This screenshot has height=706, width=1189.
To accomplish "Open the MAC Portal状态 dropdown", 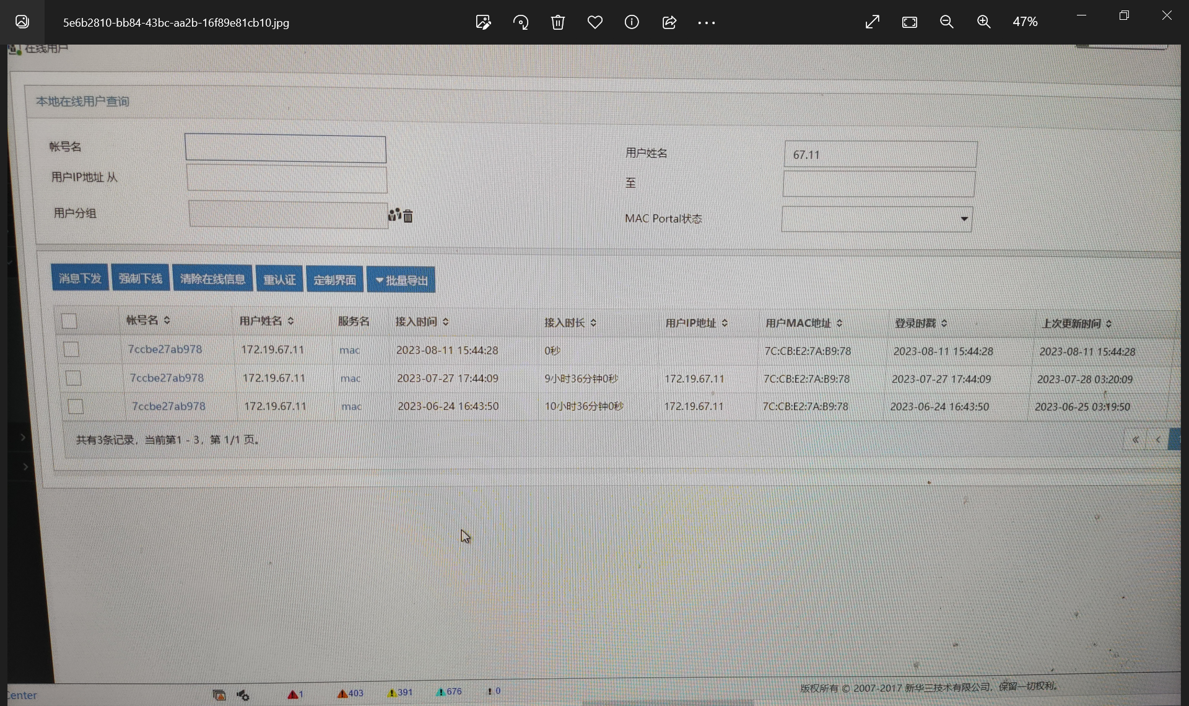I will [x=877, y=219].
